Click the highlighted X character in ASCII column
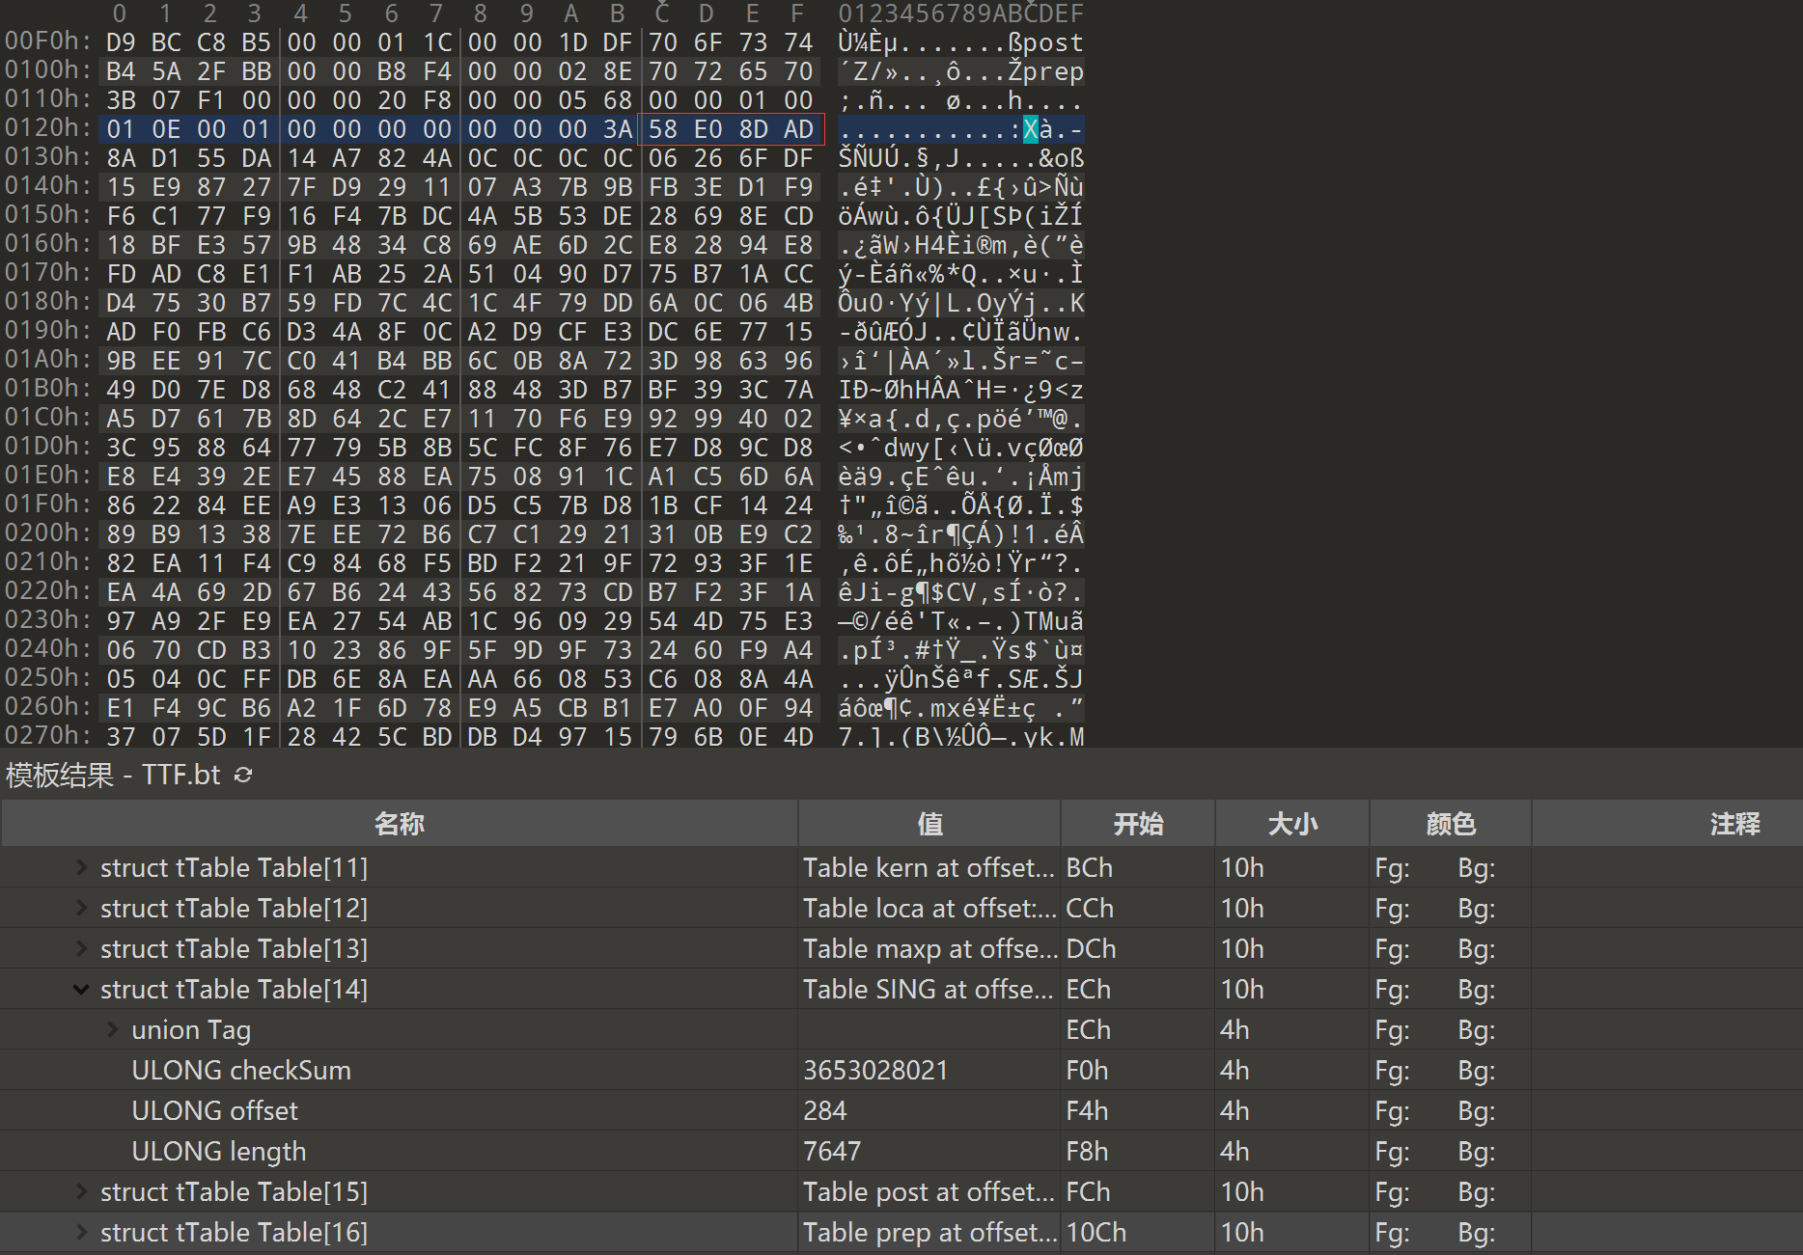The image size is (1803, 1255). pyautogui.click(x=1031, y=129)
